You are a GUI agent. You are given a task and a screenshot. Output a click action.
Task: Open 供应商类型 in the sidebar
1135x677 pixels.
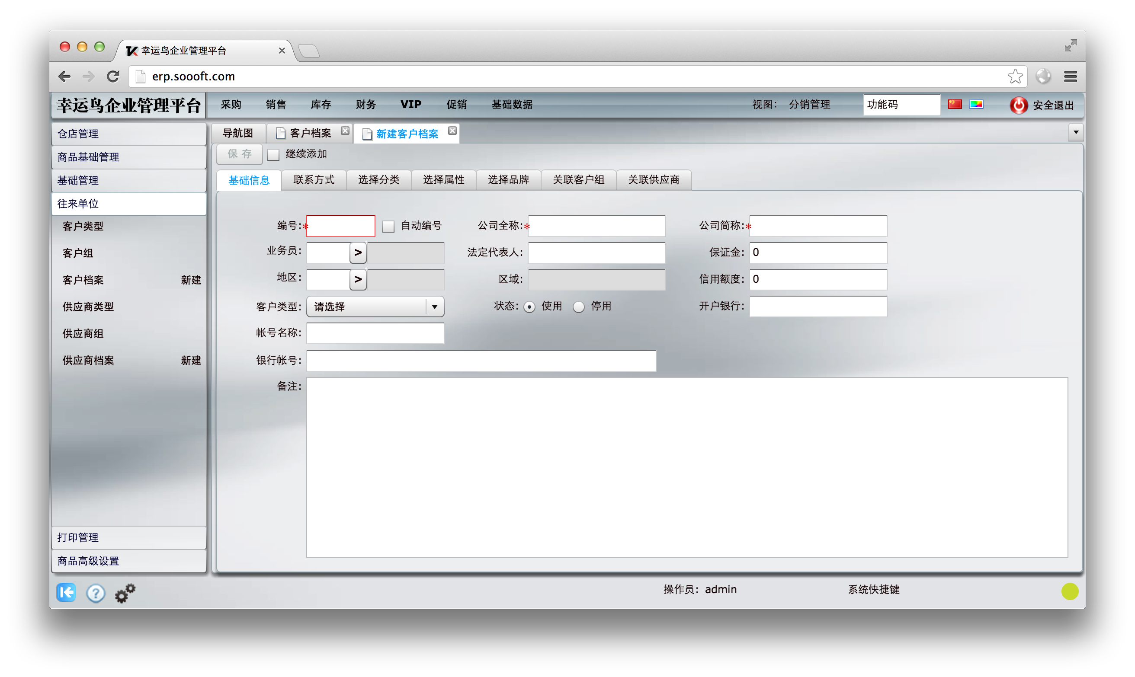tap(88, 307)
